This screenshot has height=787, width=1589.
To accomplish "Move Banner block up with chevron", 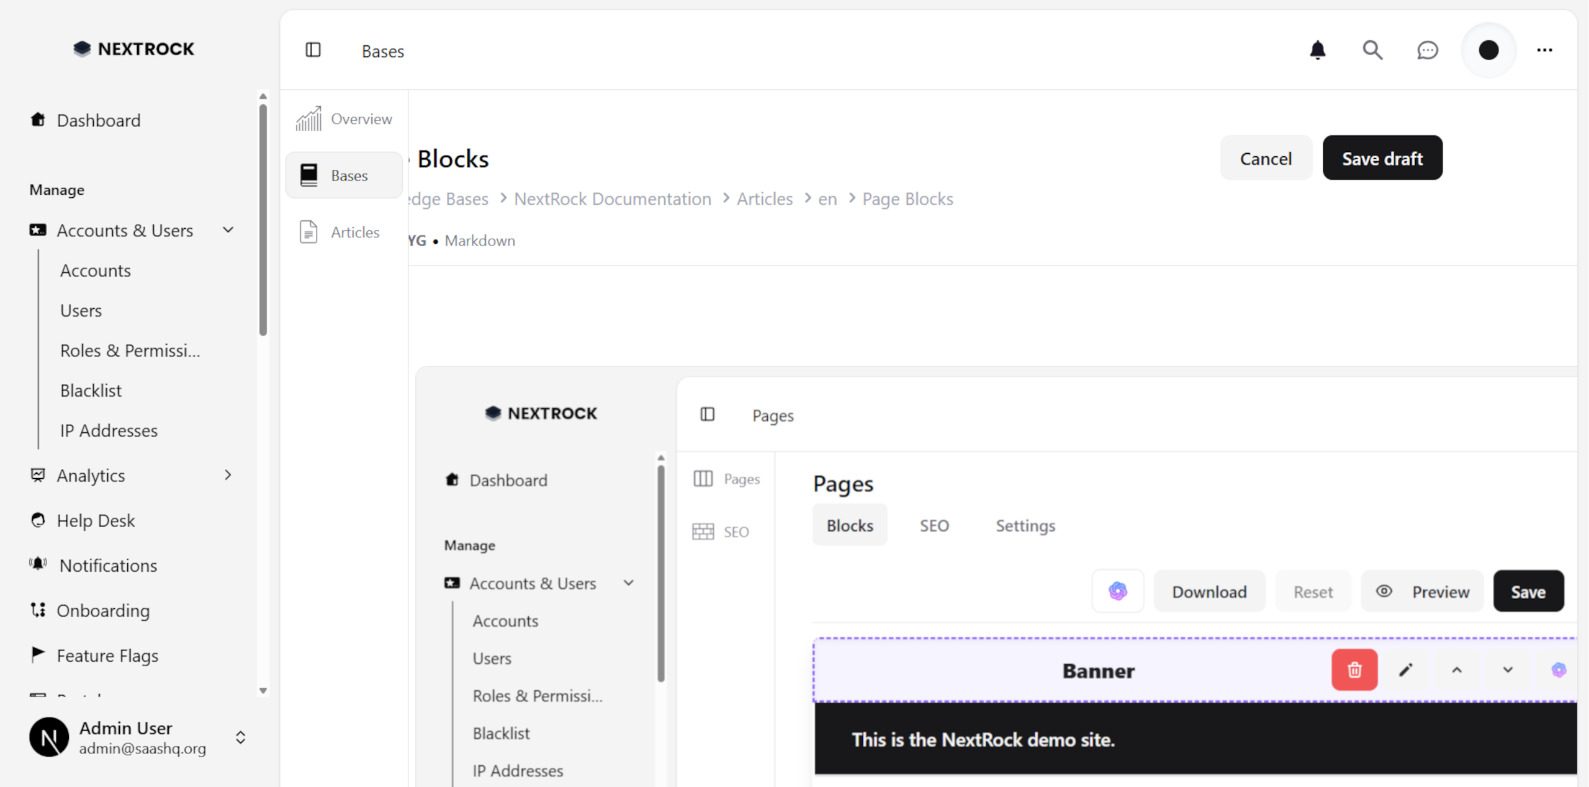I will [1456, 670].
